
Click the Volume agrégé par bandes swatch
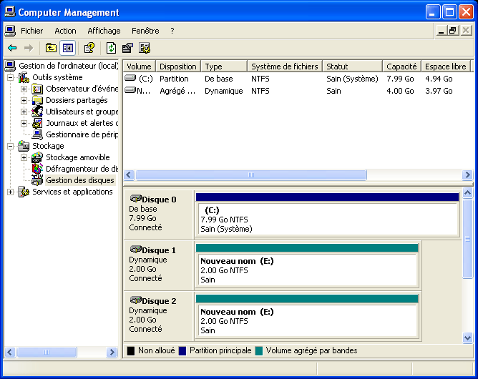[x=259, y=350]
